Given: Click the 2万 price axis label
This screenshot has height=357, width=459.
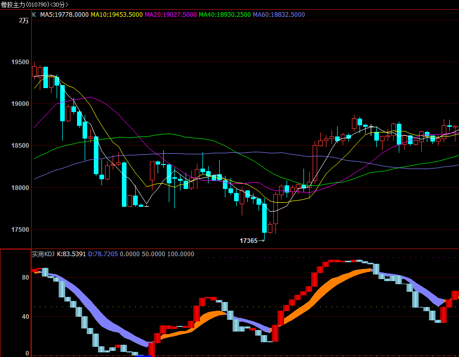Looking at the screenshot, I should click(23, 20).
